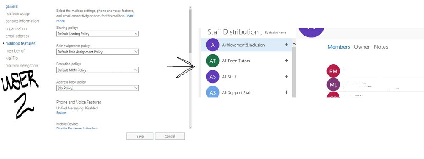
Task: Click Unified Messaging: Disabled status text
Action: coord(77,108)
